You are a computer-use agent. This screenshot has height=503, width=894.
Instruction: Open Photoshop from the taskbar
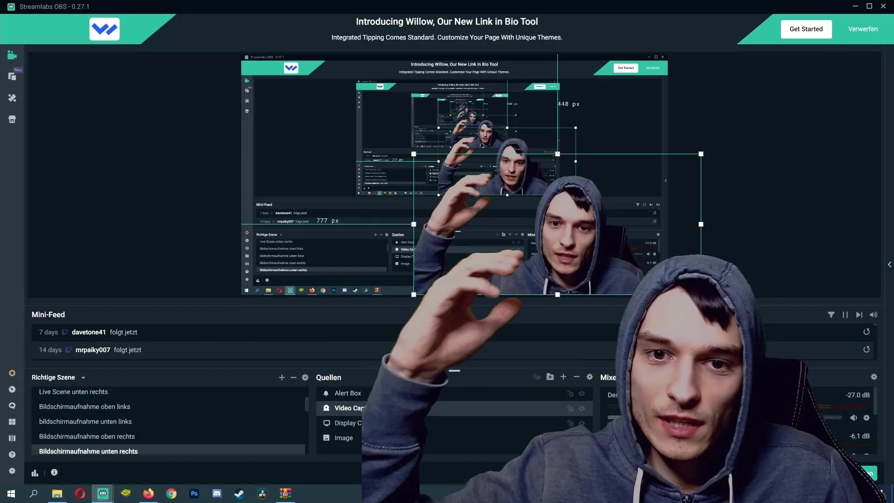click(194, 494)
